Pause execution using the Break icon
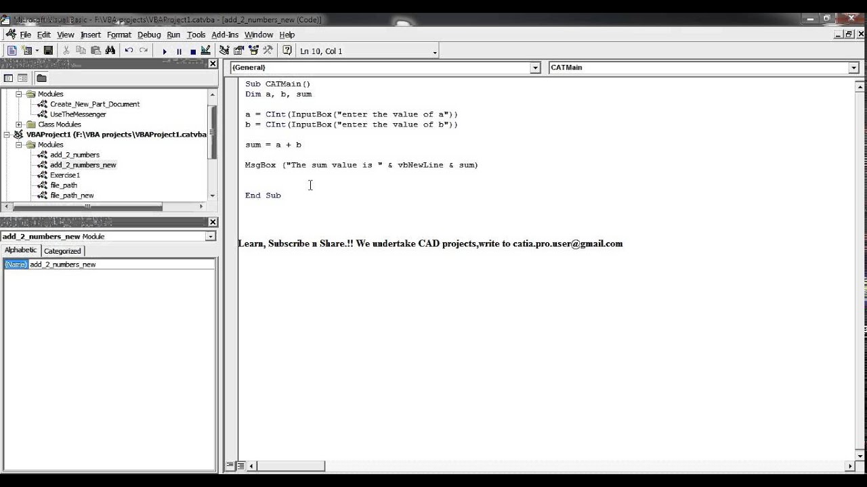The width and height of the screenshot is (867, 487). [x=179, y=50]
